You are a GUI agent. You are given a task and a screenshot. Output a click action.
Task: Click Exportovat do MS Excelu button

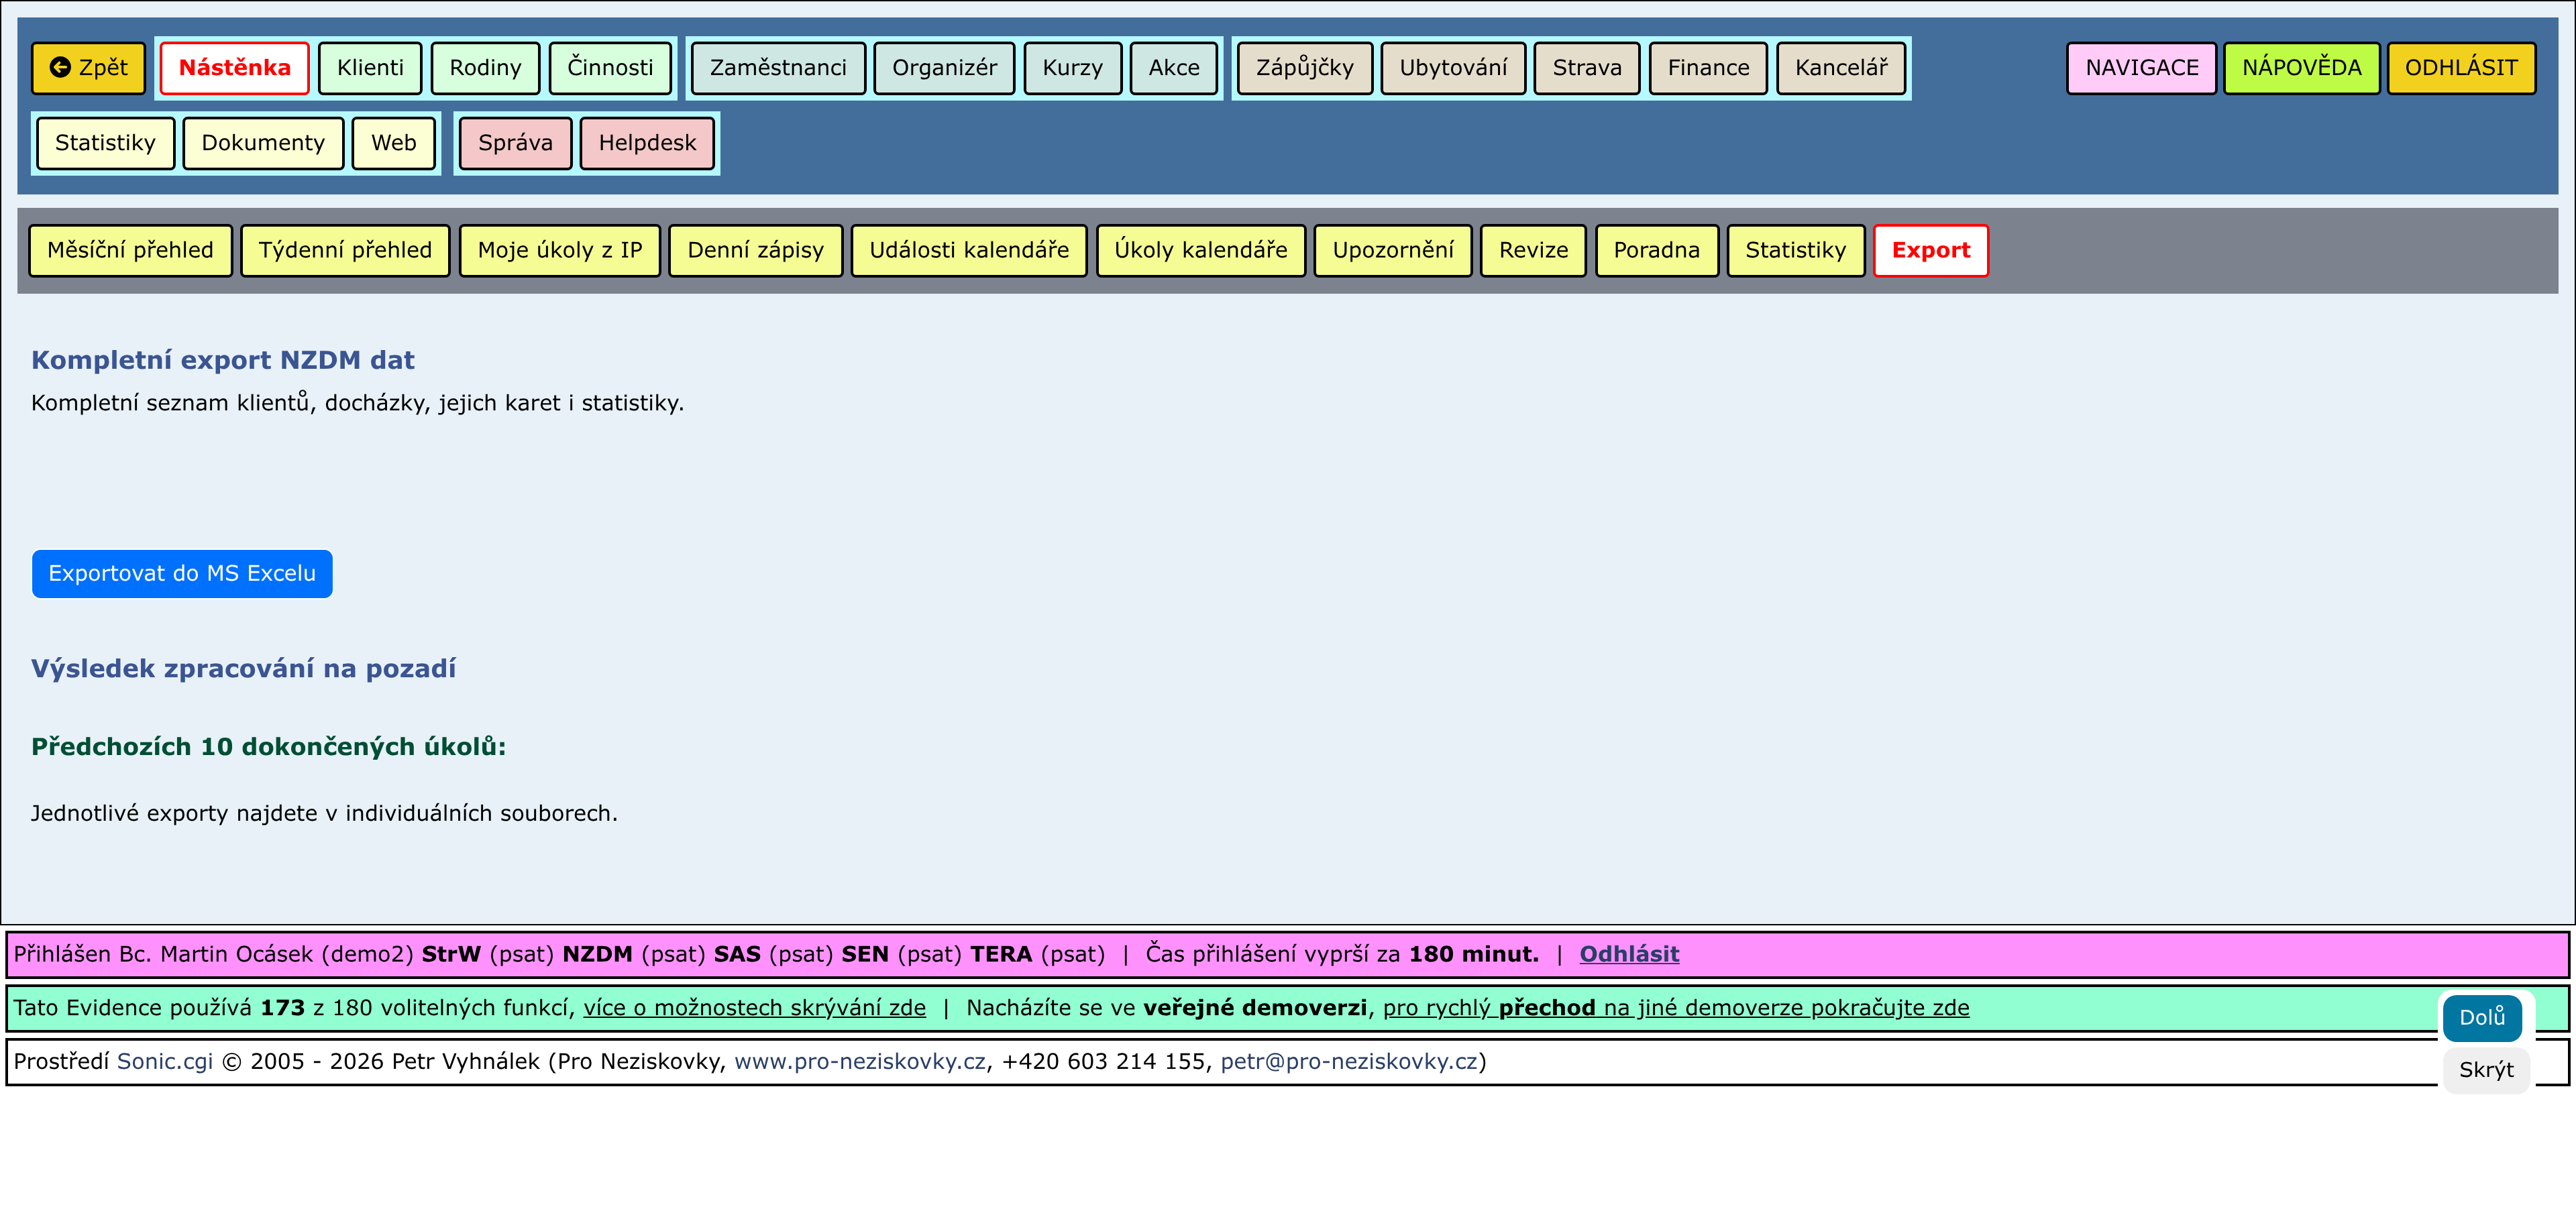(181, 573)
